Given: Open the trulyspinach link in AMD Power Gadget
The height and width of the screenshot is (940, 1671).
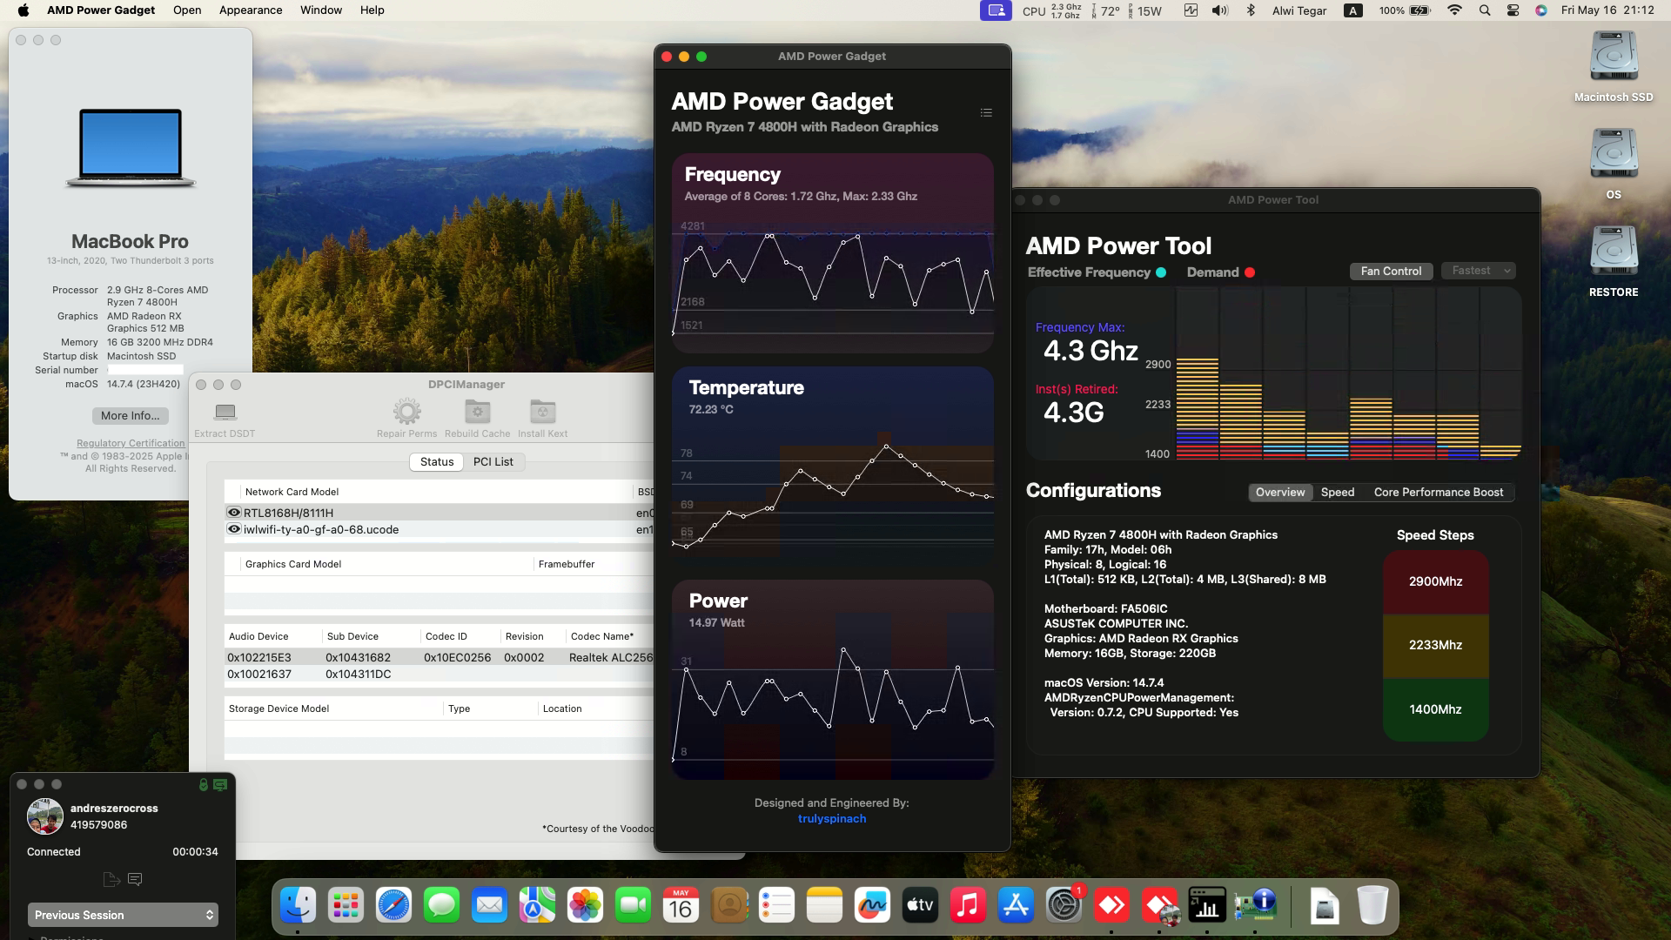Looking at the screenshot, I should click(x=831, y=818).
